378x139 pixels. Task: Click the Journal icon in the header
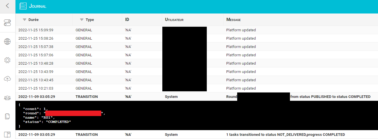click(x=23, y=6)
